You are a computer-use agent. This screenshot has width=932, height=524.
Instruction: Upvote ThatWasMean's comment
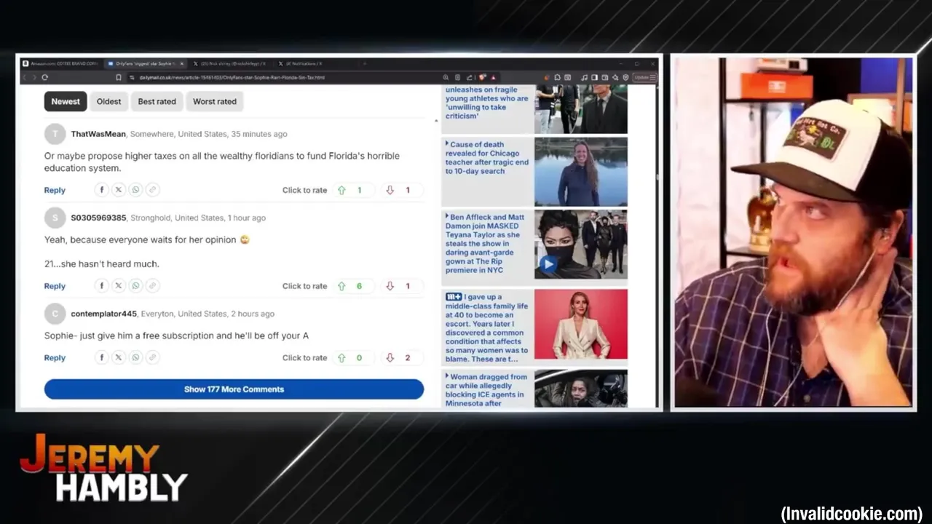[341, 190]
